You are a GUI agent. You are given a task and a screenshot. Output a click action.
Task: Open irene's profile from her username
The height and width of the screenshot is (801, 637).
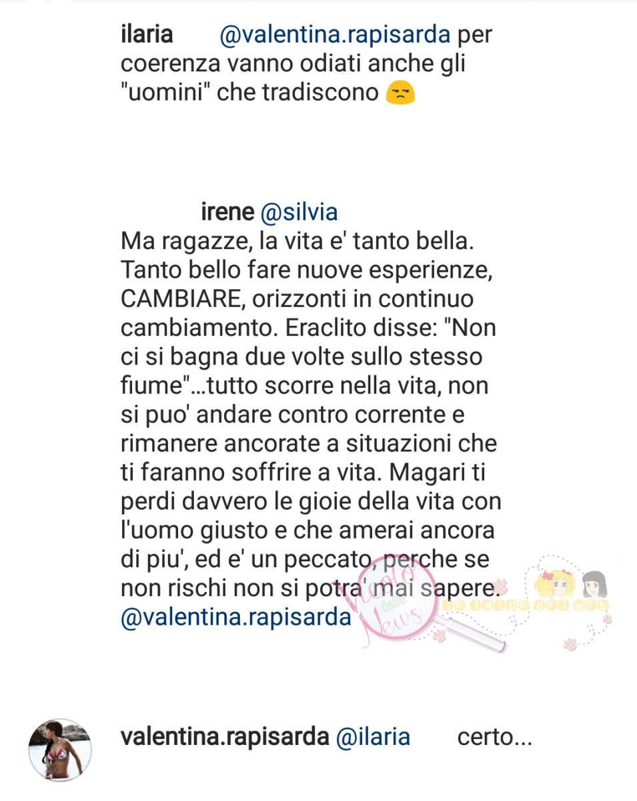227,212
